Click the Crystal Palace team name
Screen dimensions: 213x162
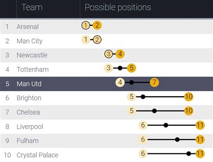[37, 155]
